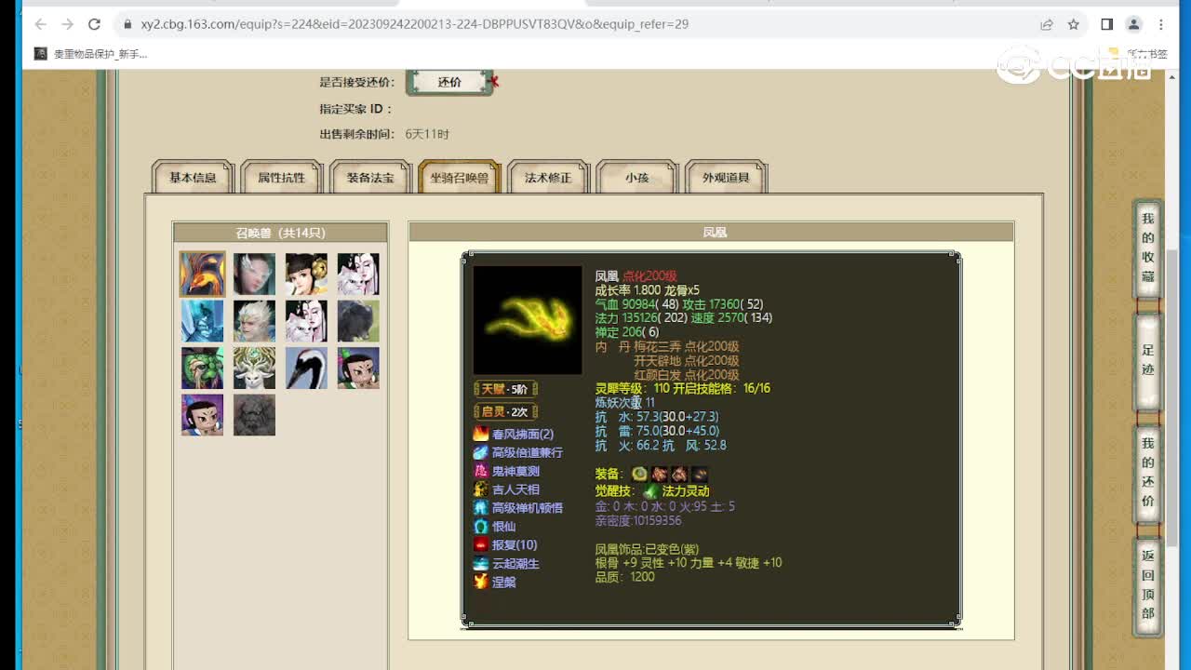This screenshot has width=1191, height=670.
Task: Click the 鬼神莫测 skill icon
Action: tap(481, 471)
